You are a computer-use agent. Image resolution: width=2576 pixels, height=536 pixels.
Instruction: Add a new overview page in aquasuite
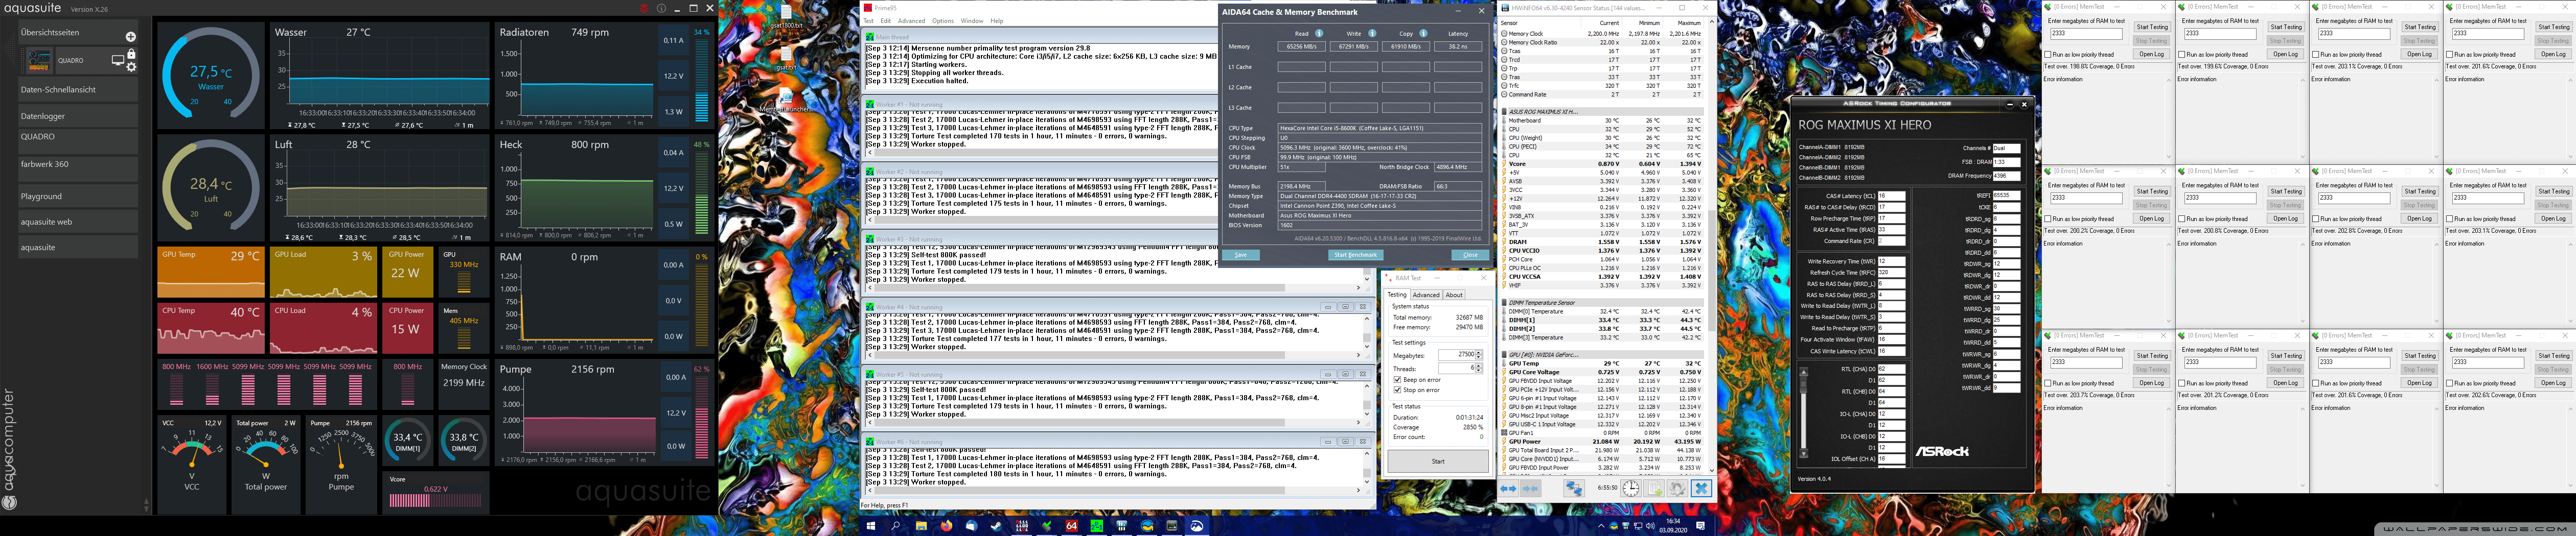pyautogui.click(x=130, y=37)
